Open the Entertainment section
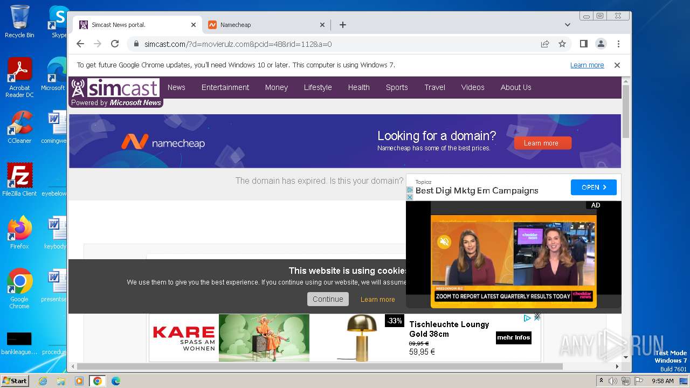This screenshot has width=690, height=388. pos(225,87)
